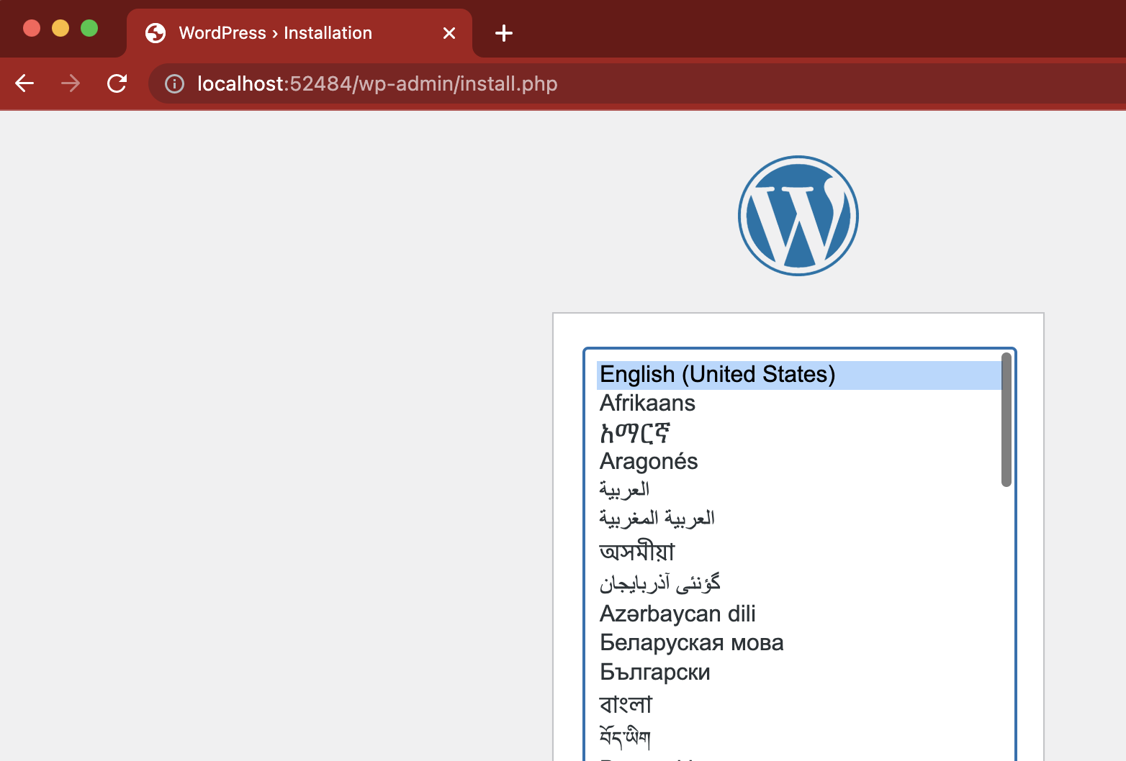
Task: Click the language list scrollbar thumb
Action: tap(1006, 420)
